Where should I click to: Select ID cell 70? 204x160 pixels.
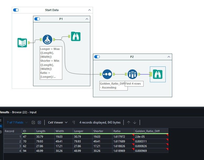pyautogui.click(x=29, y=141)
